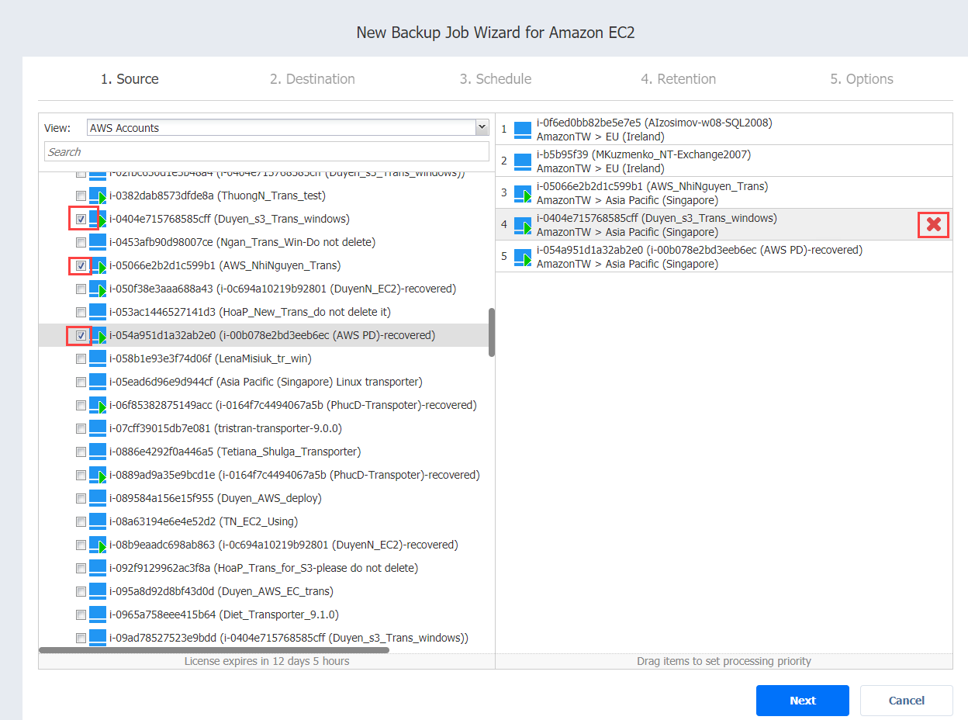Check the Asia Pacific (Singapore) Linux transporter checkbox

pyautogui.click(x=81, y=382)
